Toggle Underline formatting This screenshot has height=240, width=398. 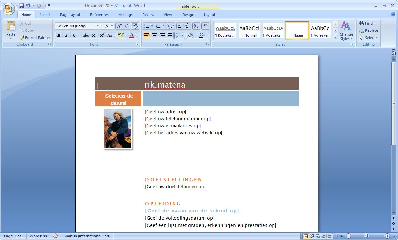[x=74, y=35]
